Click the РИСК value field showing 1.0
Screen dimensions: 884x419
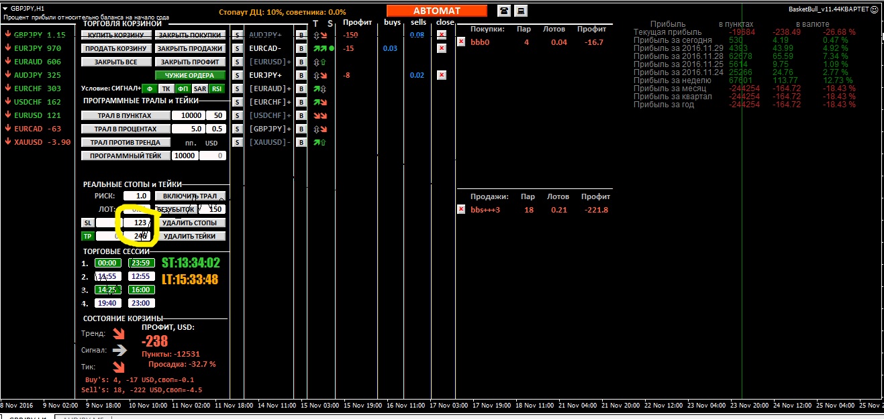click(x=136, y=196)
